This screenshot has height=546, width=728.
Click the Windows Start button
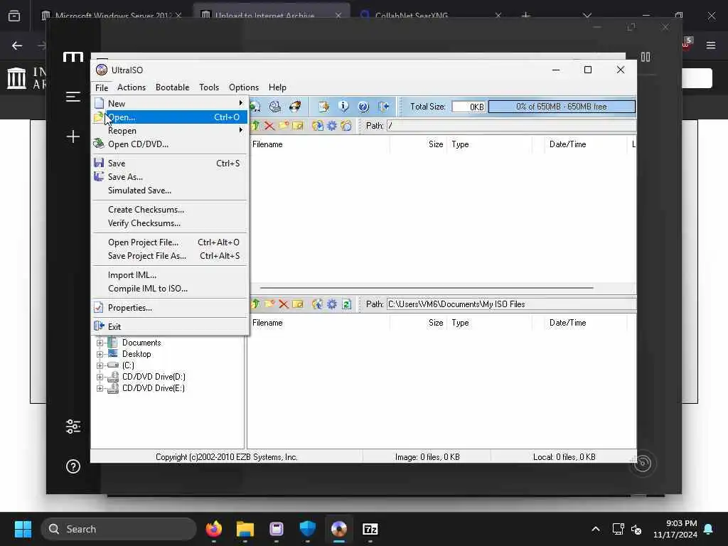click(23, 529)
